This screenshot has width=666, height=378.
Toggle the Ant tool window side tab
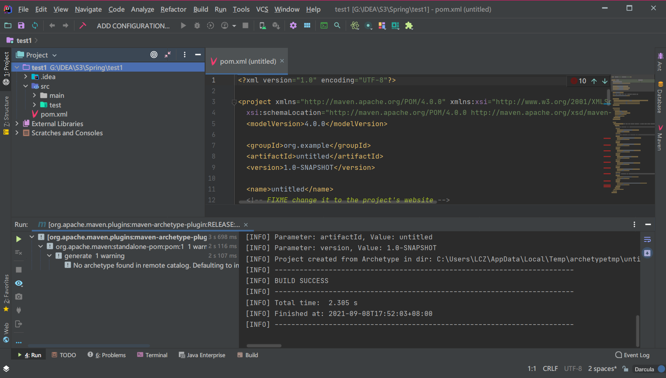click(x=660, y=62)
